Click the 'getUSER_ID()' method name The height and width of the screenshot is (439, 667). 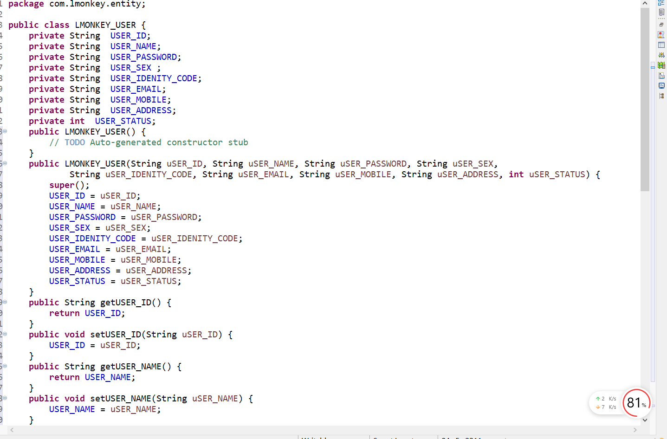click(130, 303)
